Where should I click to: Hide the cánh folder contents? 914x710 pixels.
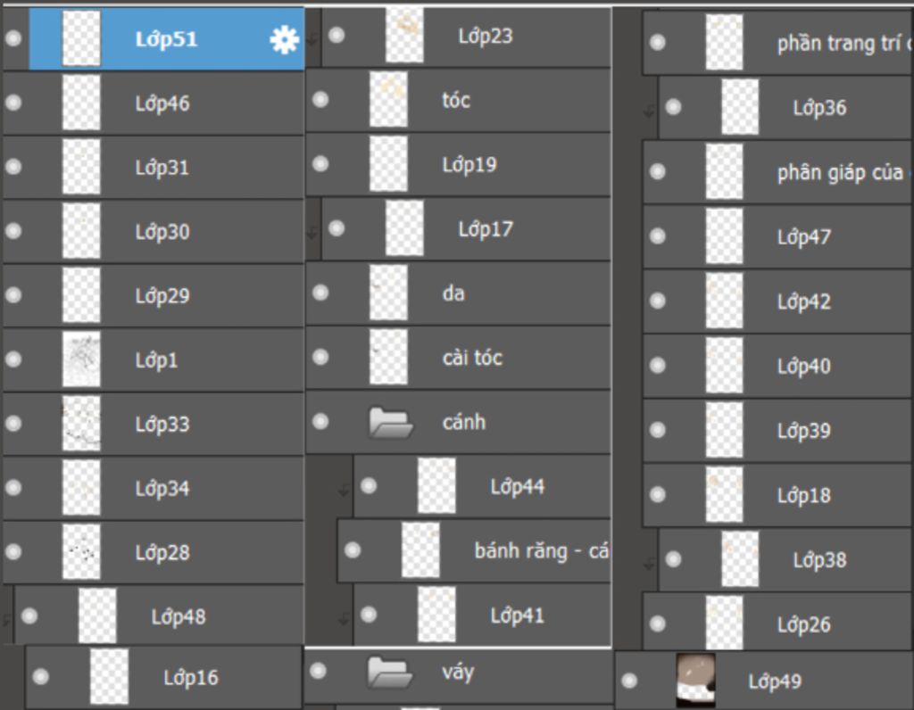(320, 421)
